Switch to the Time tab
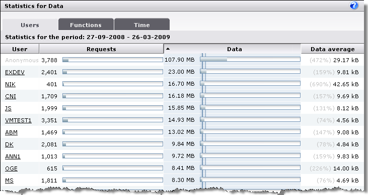The width and height of the screenshot is (368, 195). pyautogui.click(x=142, y=25)
